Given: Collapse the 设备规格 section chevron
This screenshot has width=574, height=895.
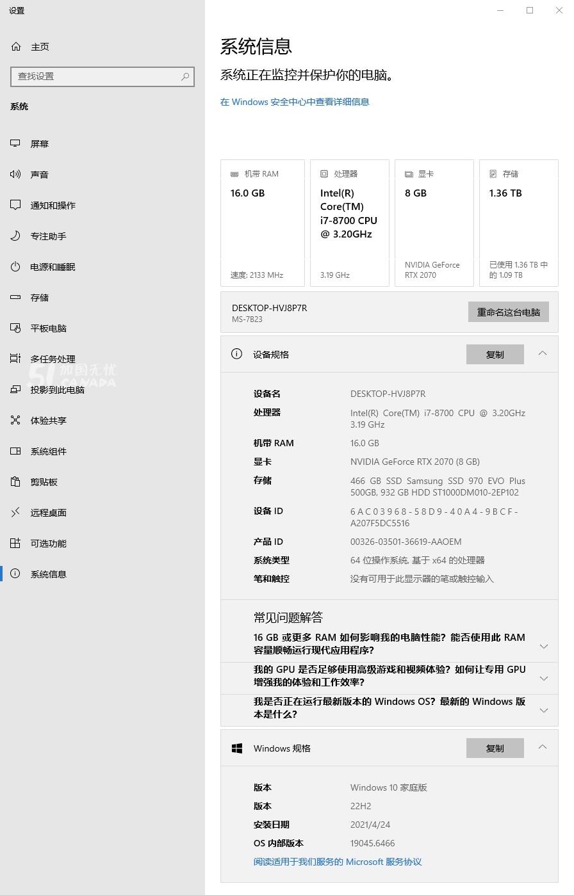Looking at the screenshot, I should tap(543, 353).
